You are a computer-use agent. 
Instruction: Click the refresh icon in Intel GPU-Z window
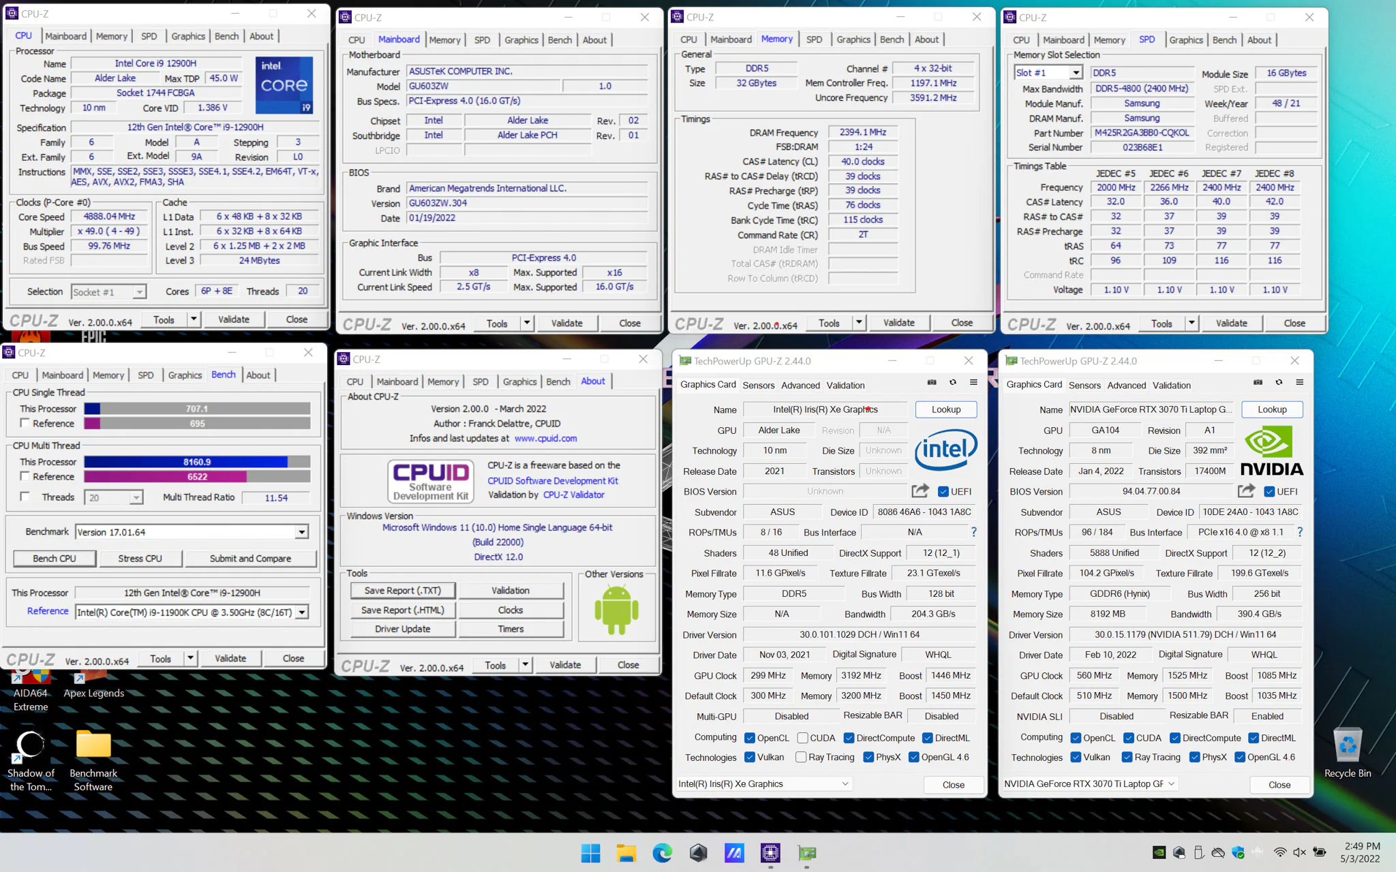tap(953, 383)
